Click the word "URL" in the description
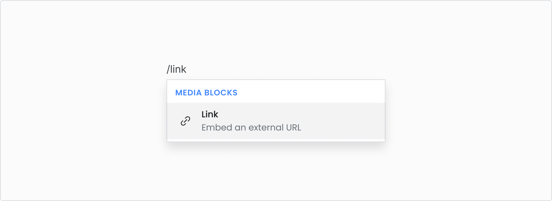 [293, 128]
